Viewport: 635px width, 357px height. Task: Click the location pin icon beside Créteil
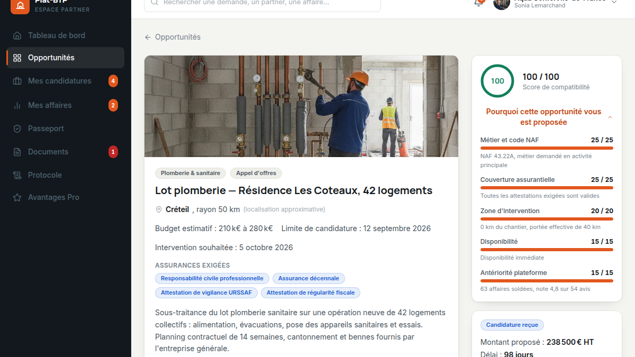coord(159,209)
